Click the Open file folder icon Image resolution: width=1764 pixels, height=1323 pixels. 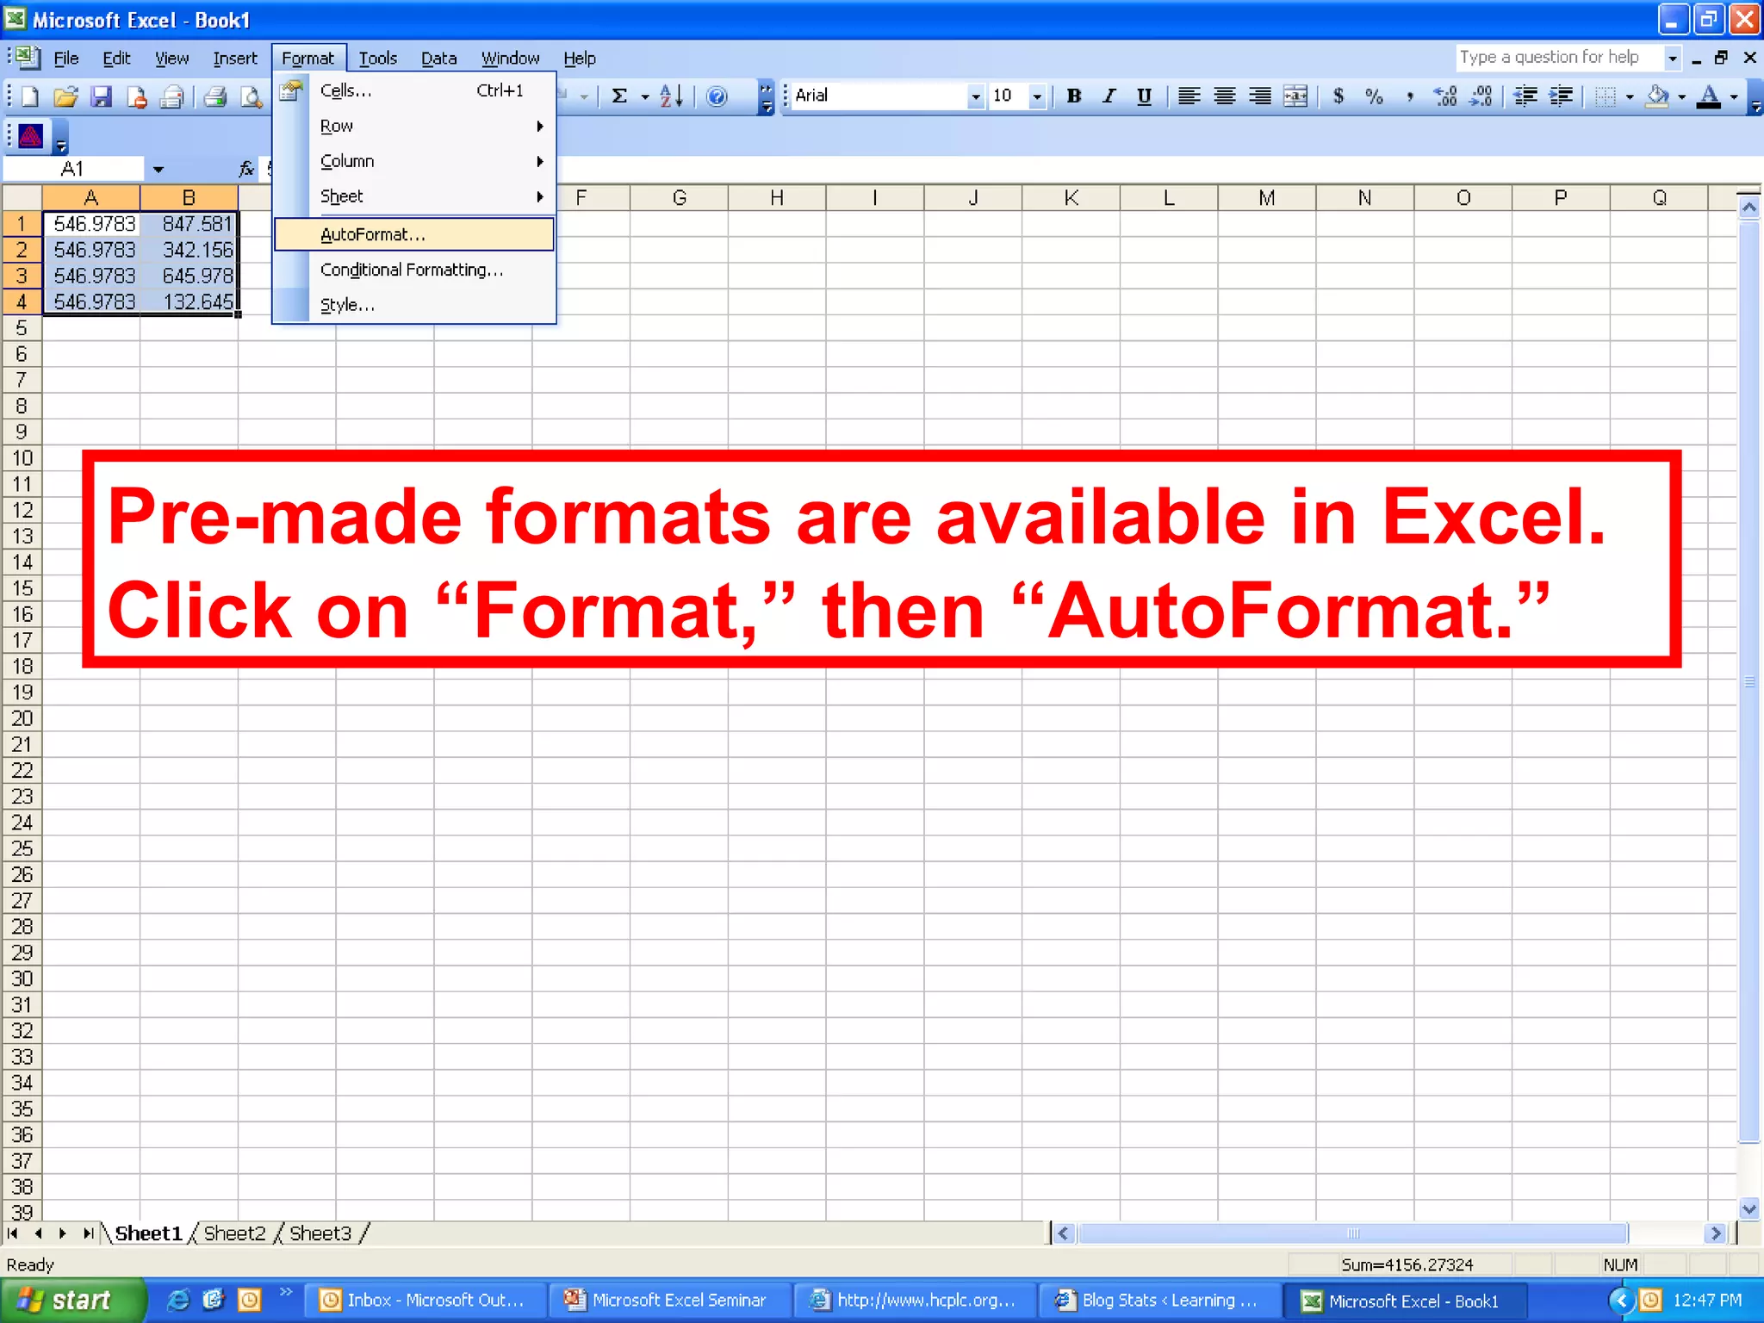point(65,96)
